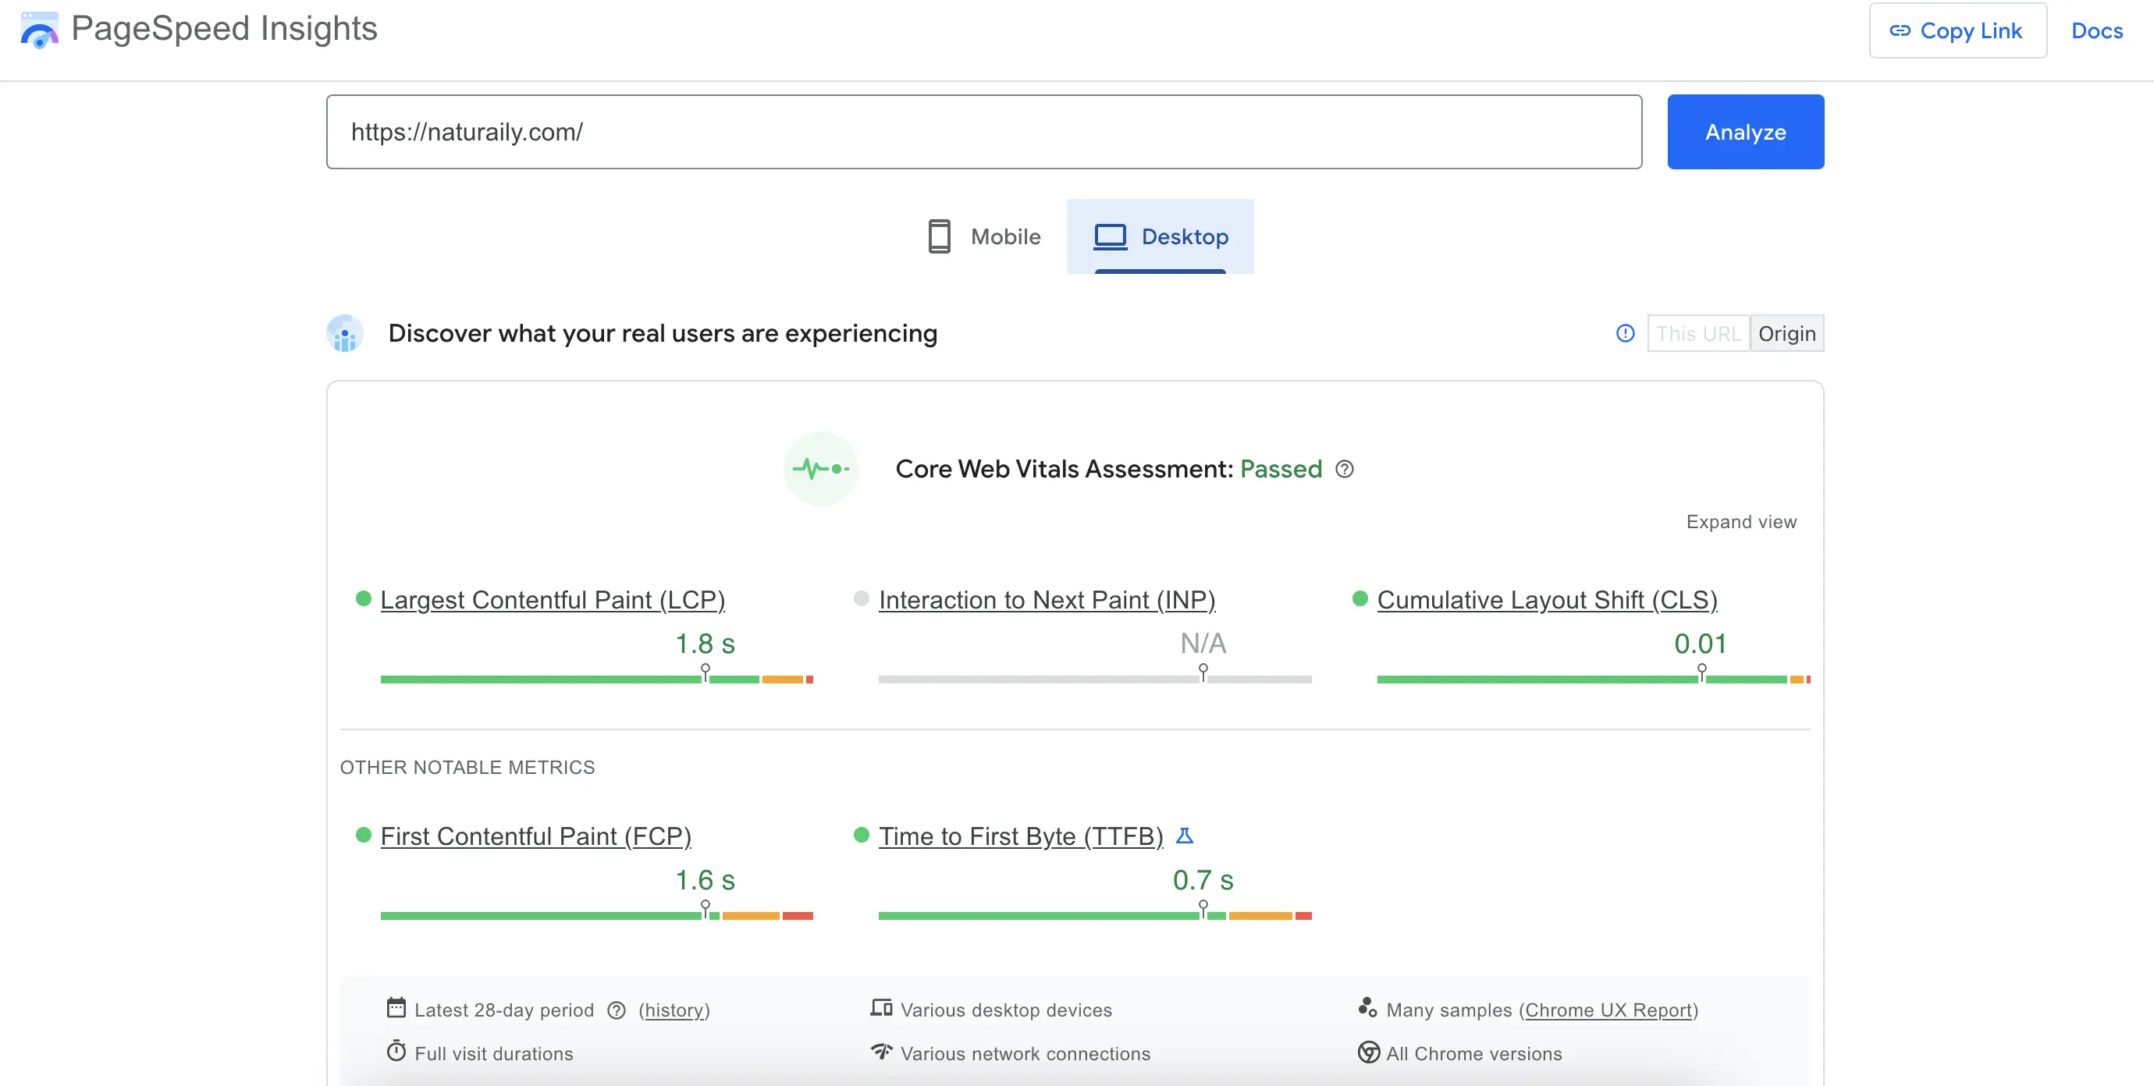Click the TTFB distribution bar
This screenshot has height=1086, width=2154.
[1094, 916]
